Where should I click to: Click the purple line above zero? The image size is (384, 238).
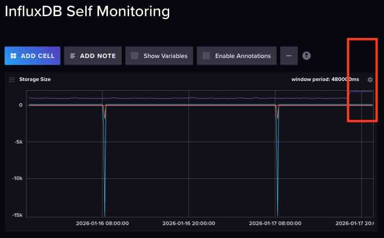[184, 98]
